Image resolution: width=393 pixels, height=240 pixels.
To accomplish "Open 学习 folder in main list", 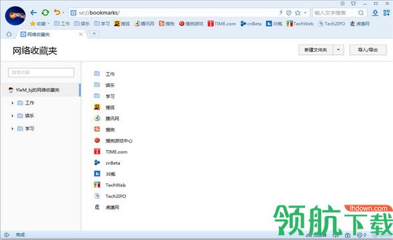I will click(105, 96).
